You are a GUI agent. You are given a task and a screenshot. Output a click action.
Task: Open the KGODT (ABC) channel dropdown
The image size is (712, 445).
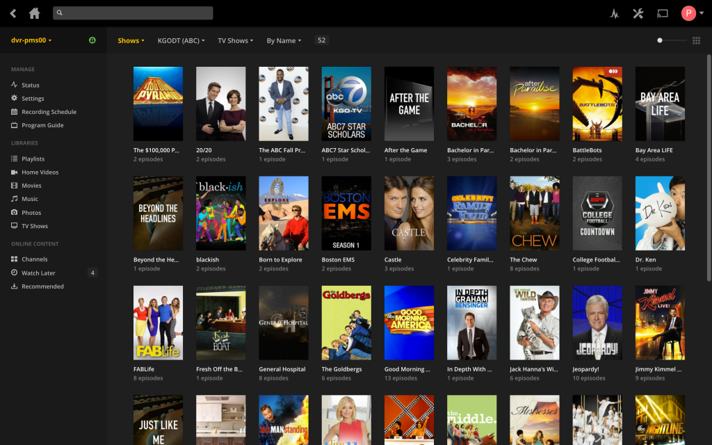pos(181,40)
